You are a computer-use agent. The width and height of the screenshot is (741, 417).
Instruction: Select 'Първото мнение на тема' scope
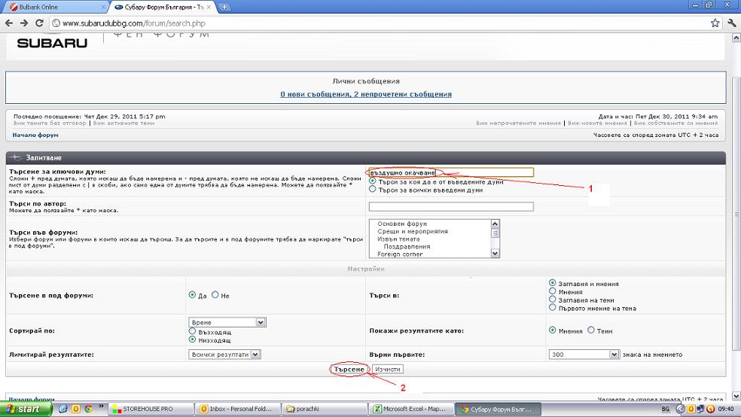click(552, 307)
